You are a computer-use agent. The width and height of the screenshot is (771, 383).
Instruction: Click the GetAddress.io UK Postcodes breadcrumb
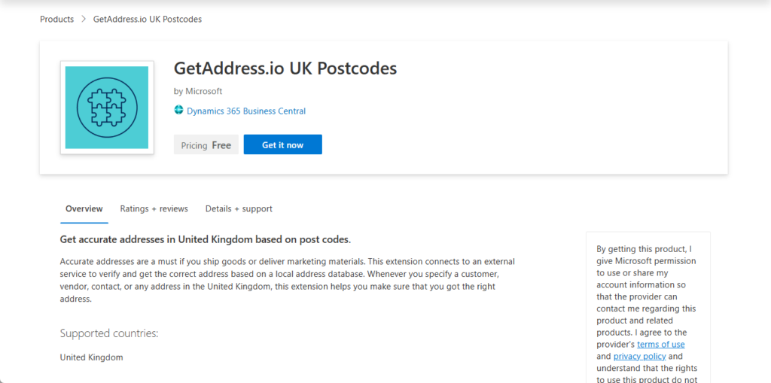148,20
